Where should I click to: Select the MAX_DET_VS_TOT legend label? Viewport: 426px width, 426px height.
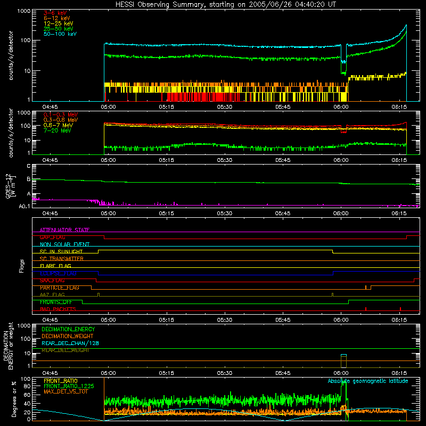click(x=66, y=391)
